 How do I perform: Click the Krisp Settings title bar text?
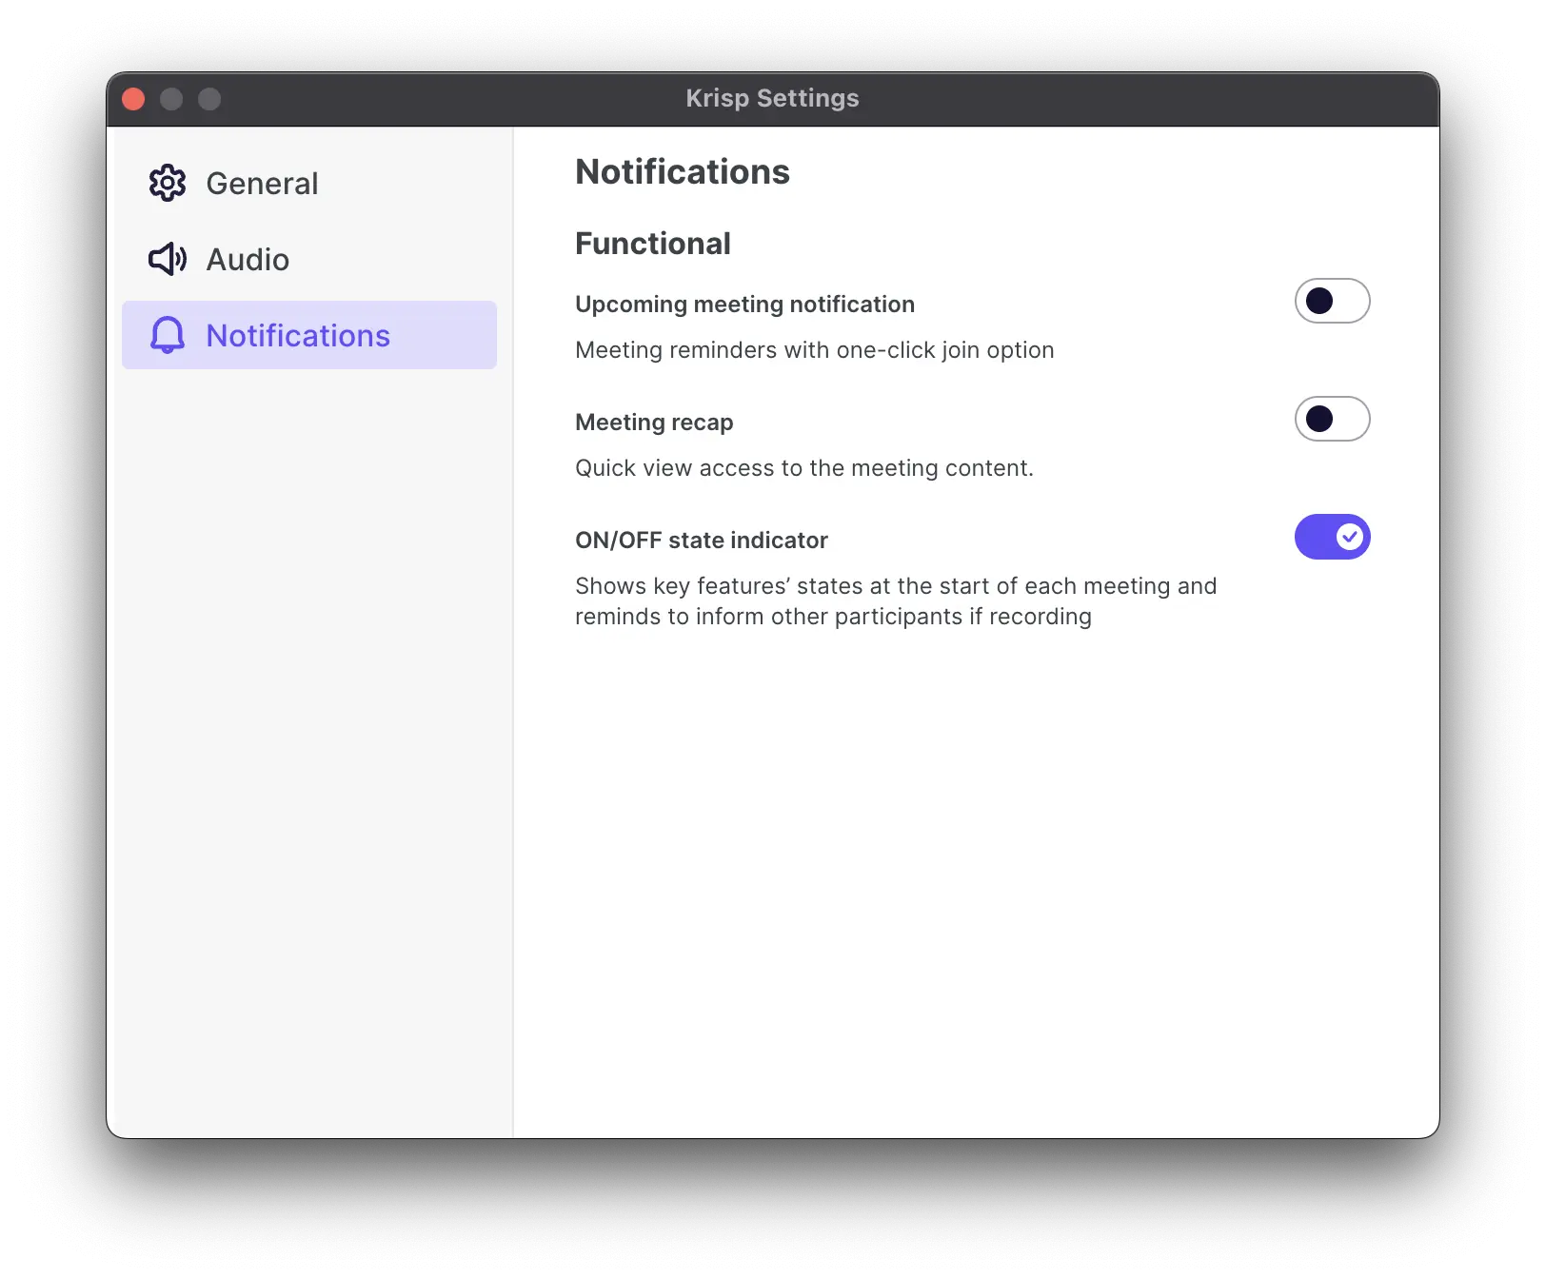coord(772,98)
